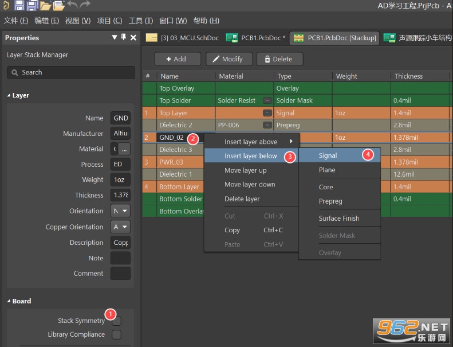Viewport: 453px width, 347px height.
Task: Select Signal from the submenu
Action: (x=340, y=155)
